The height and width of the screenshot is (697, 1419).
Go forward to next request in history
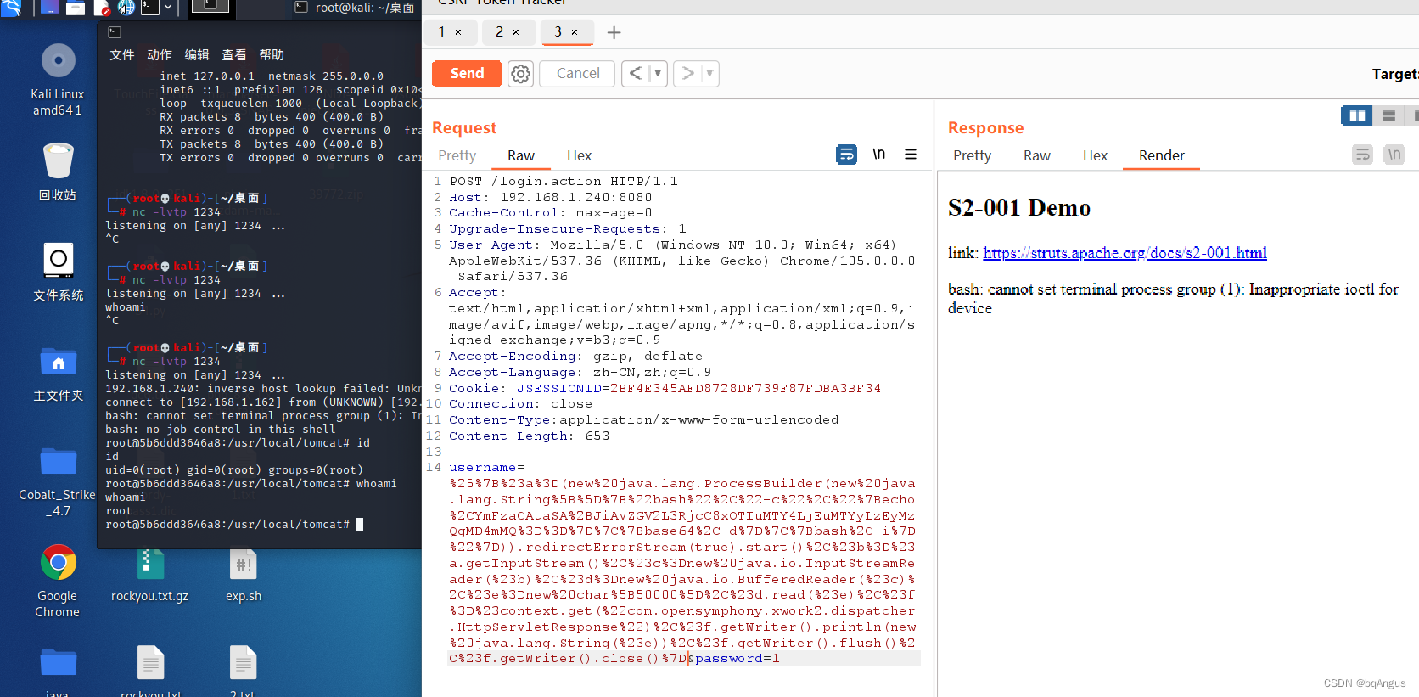tap(687, 74)
